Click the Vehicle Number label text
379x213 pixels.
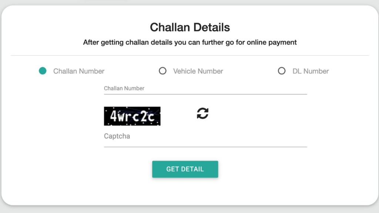tap(198, 71)
